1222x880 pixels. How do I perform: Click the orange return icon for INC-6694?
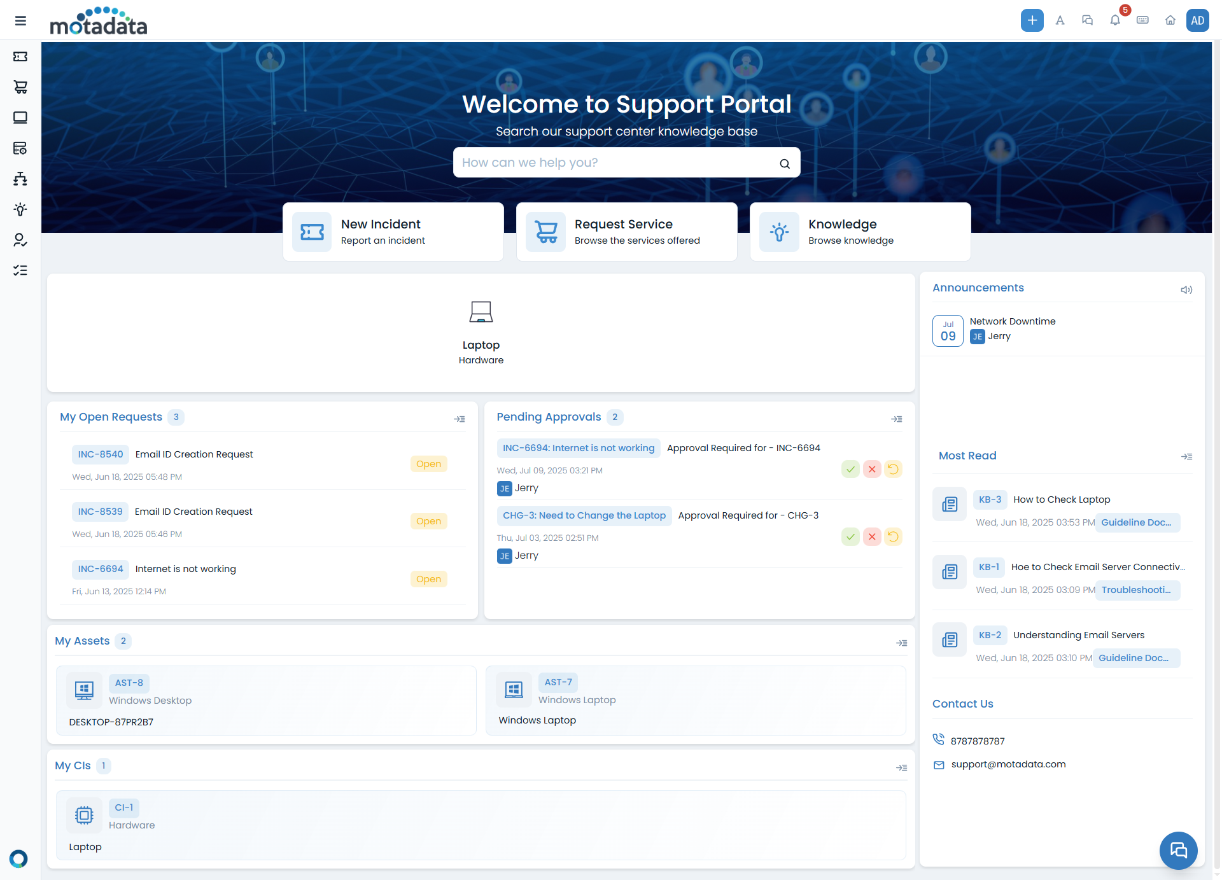point(893,470)
